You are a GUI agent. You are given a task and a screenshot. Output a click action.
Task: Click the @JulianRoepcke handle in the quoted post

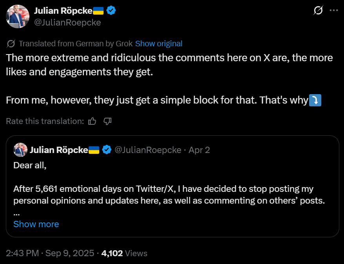click(x=147, y=150)
